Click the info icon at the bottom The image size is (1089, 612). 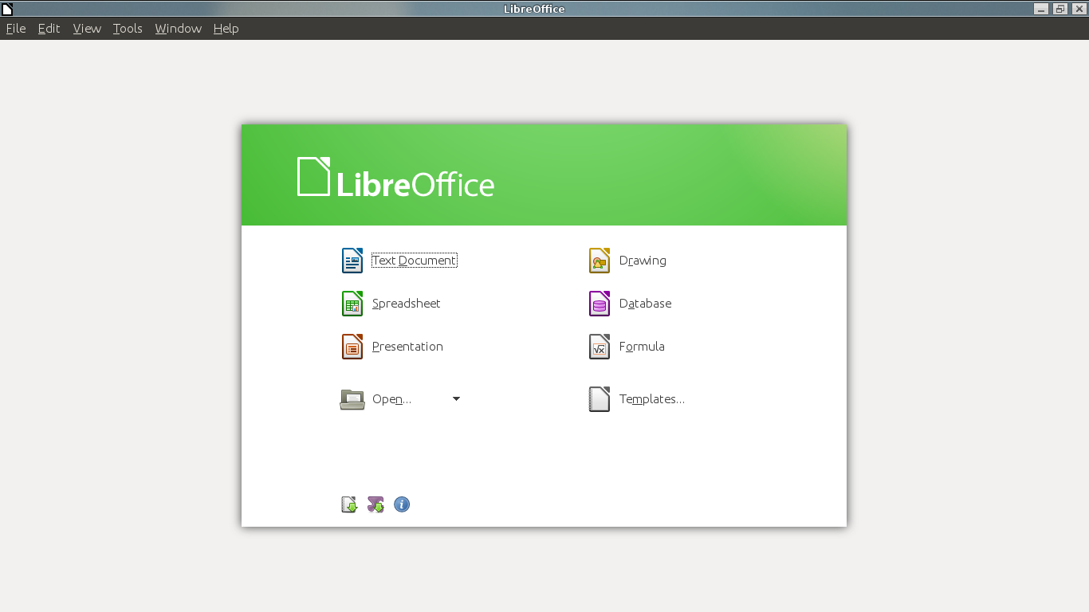[x=402, y=504]
